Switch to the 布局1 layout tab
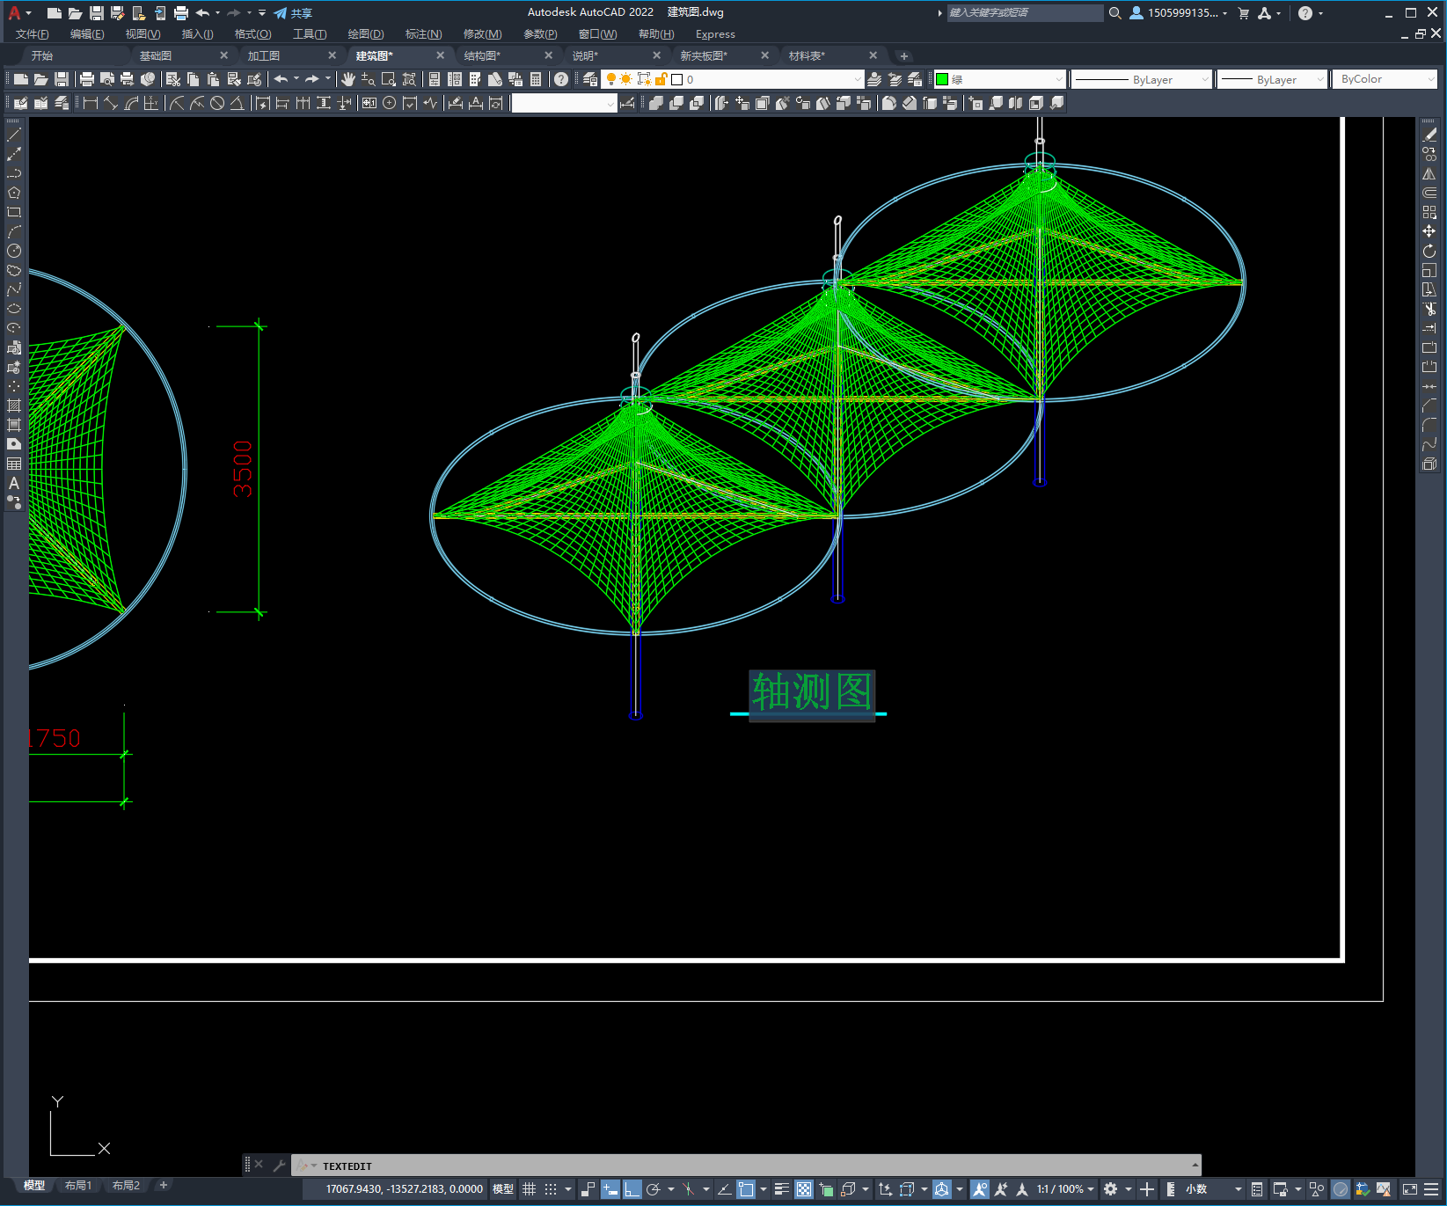 77,1186
